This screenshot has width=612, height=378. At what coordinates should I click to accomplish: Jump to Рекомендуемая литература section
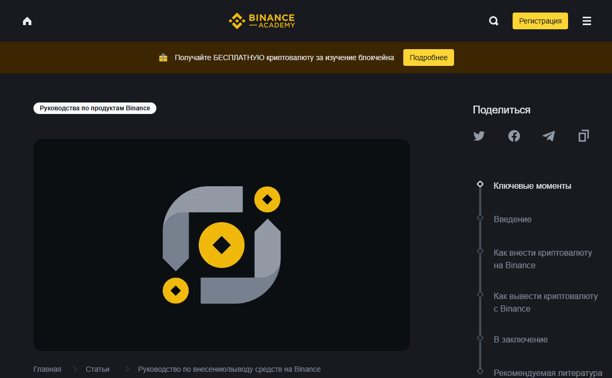(x=548, y=373)
